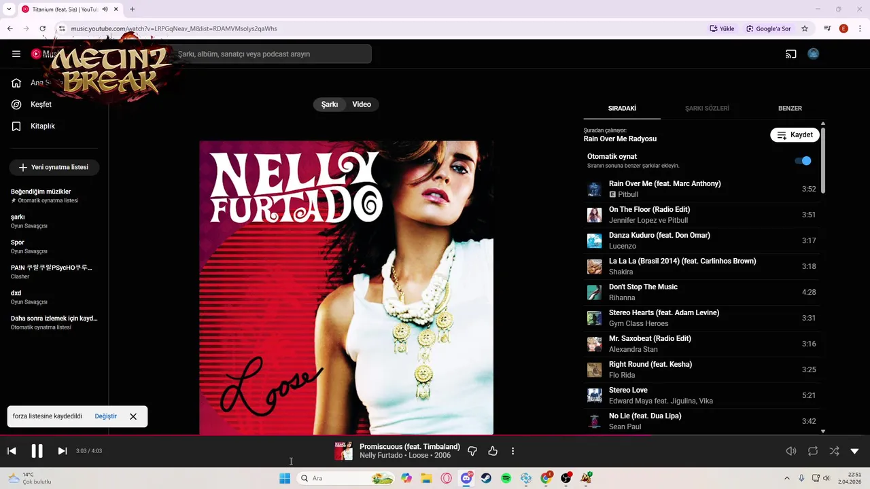
Task: Bookmark the page with the star icon
Action: (805, 29)
